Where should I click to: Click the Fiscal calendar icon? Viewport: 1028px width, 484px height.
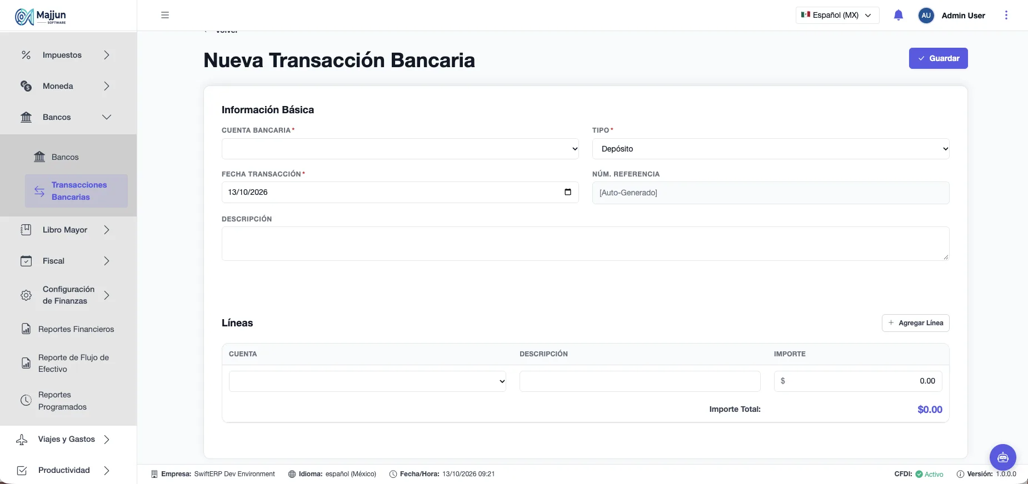[x=26, y=261]
